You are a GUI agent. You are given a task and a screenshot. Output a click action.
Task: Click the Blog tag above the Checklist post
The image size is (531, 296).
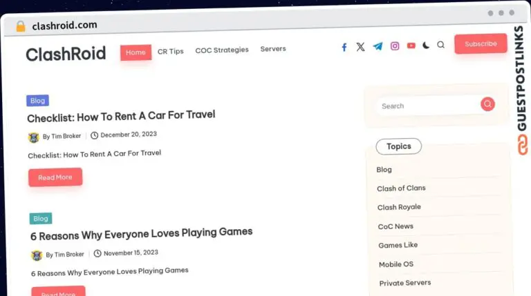pos(37,101)
